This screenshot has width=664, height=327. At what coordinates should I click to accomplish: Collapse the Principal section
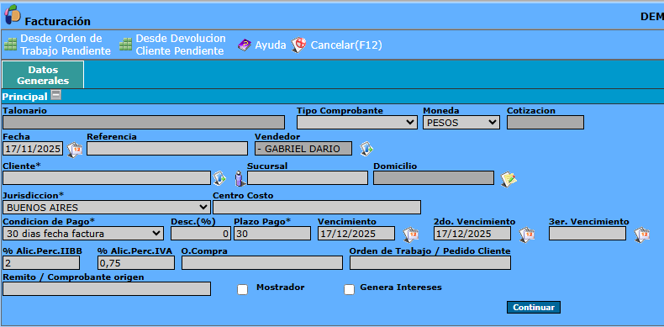click(56, 95)
